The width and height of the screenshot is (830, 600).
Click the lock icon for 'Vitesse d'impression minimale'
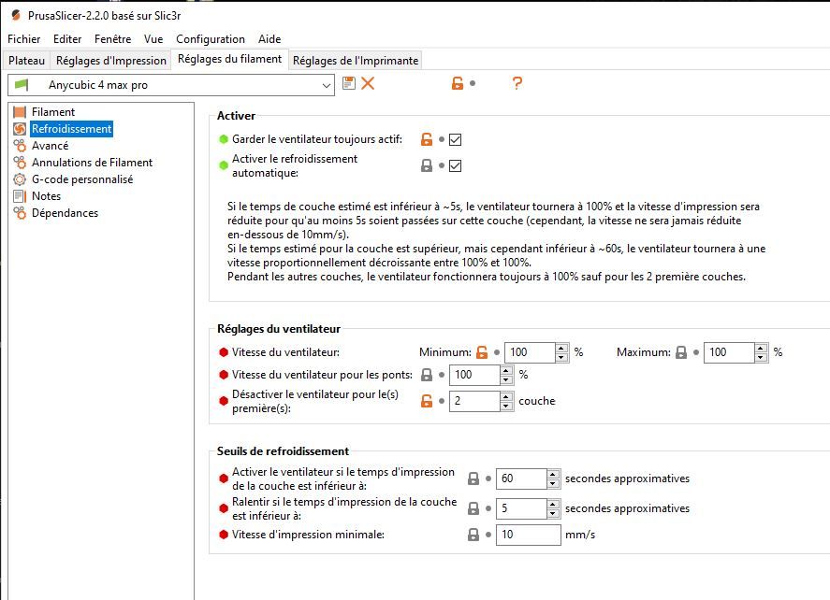tap(473, 535)
